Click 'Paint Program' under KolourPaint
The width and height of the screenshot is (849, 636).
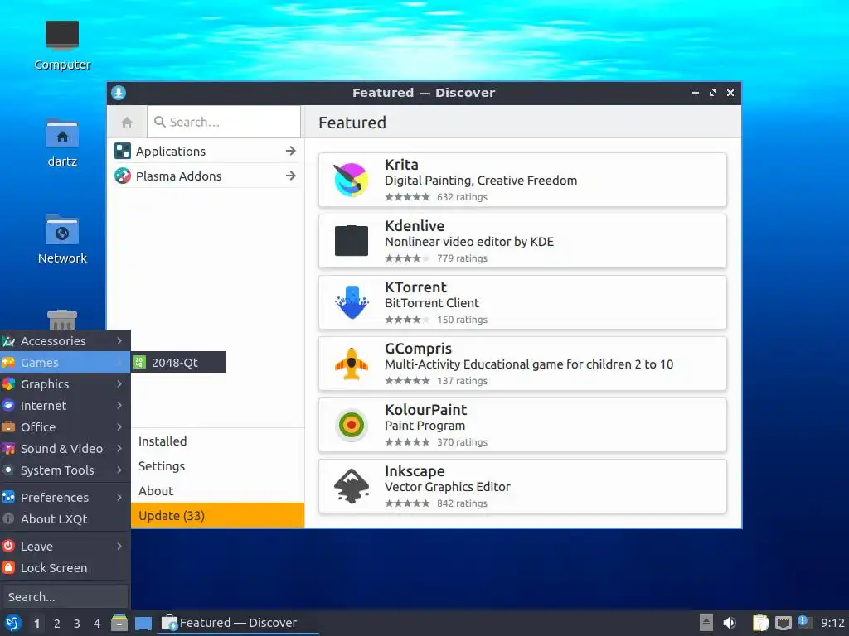click(424, 426)
